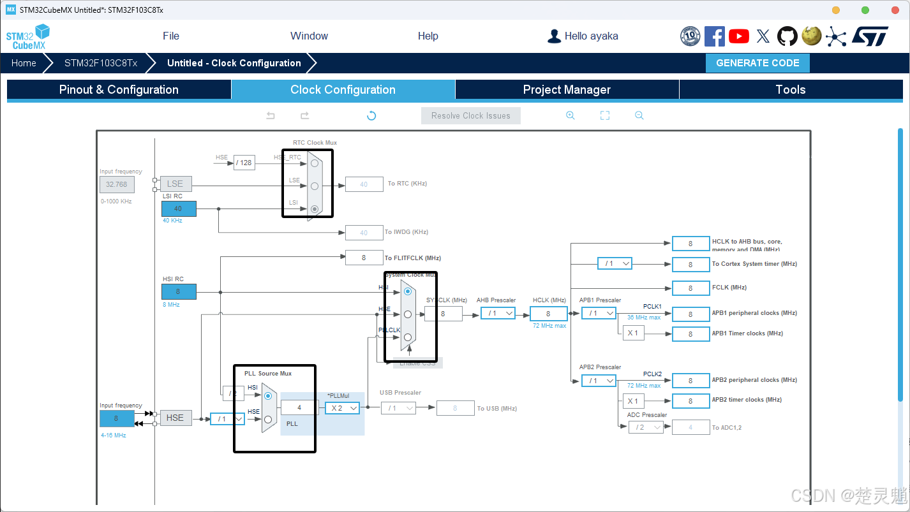This screenshot has height=512, width=910.
Task: Click the vertical scrollbar on right
Action: click(900, 265)
